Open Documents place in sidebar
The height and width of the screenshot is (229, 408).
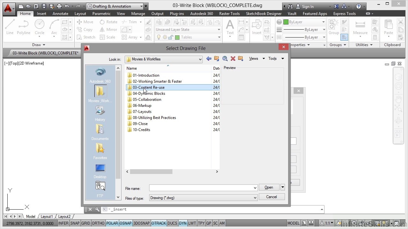(x=100, y=133)
